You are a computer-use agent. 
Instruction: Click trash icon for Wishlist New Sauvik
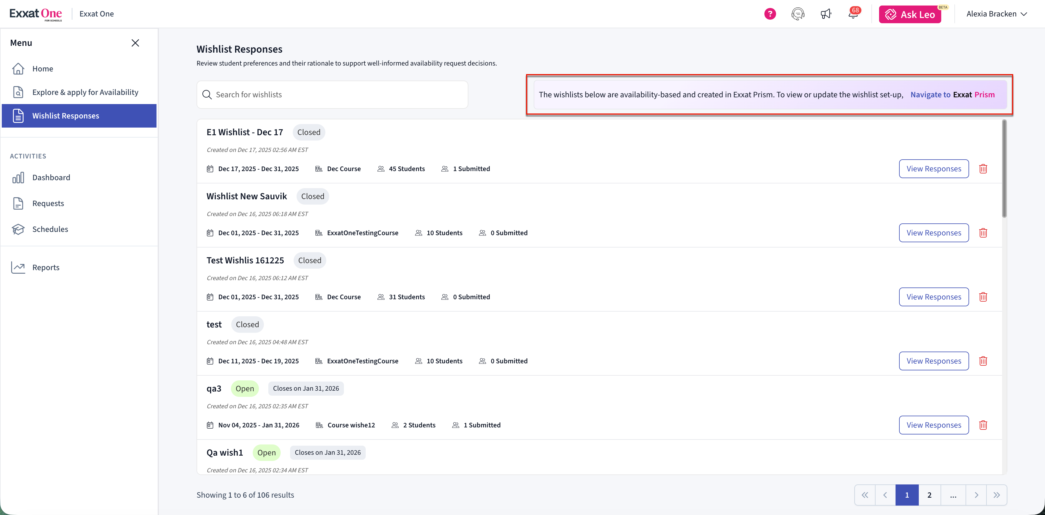point(983,233)
